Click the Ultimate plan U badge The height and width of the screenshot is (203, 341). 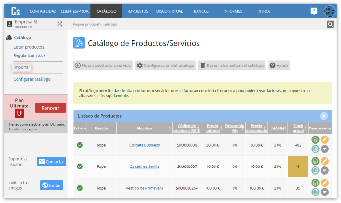point(19,113)
